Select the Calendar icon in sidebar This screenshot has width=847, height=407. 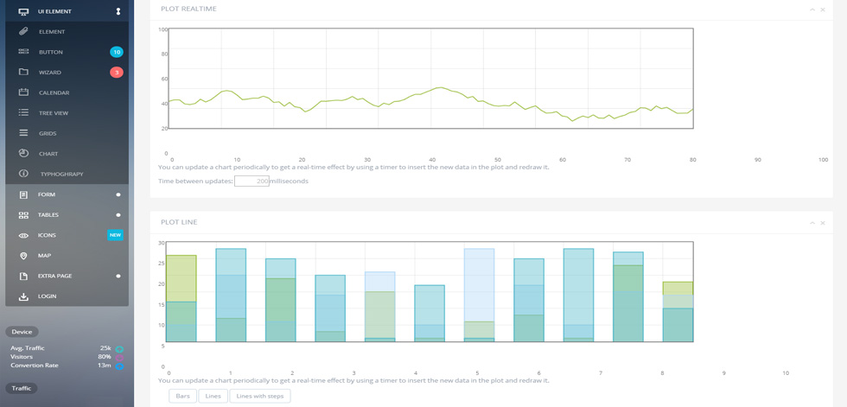click(23, 92)
